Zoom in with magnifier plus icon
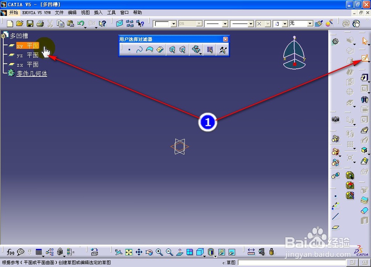This screenshot has height=267, width=371. click(159, 252)
